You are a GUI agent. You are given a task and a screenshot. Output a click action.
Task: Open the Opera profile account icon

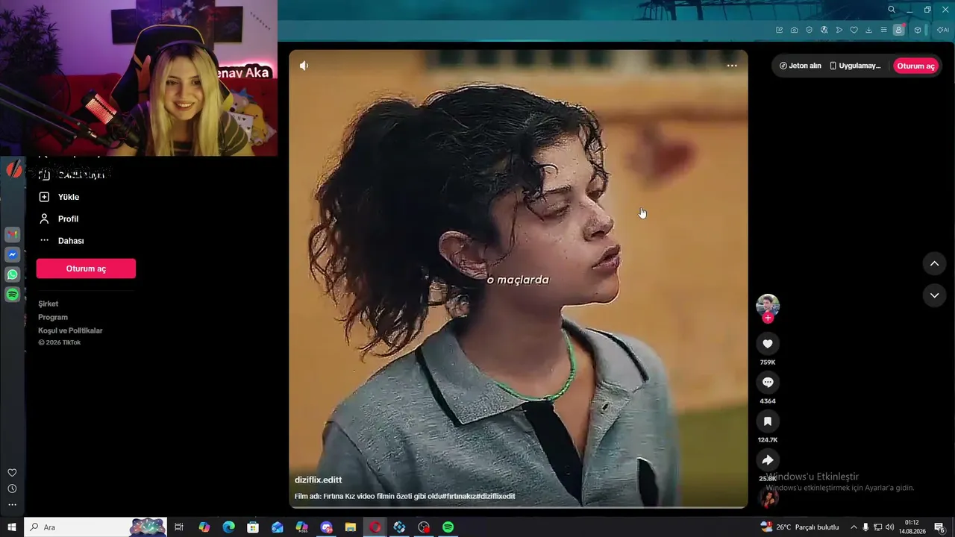click(899, 30)
